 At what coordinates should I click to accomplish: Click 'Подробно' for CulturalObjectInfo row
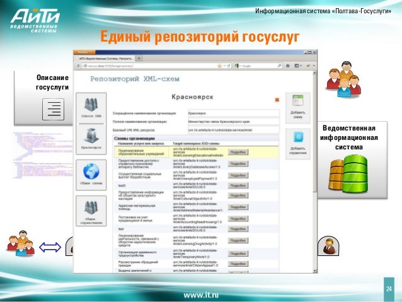pyautogui.click(x=238, y=195)
